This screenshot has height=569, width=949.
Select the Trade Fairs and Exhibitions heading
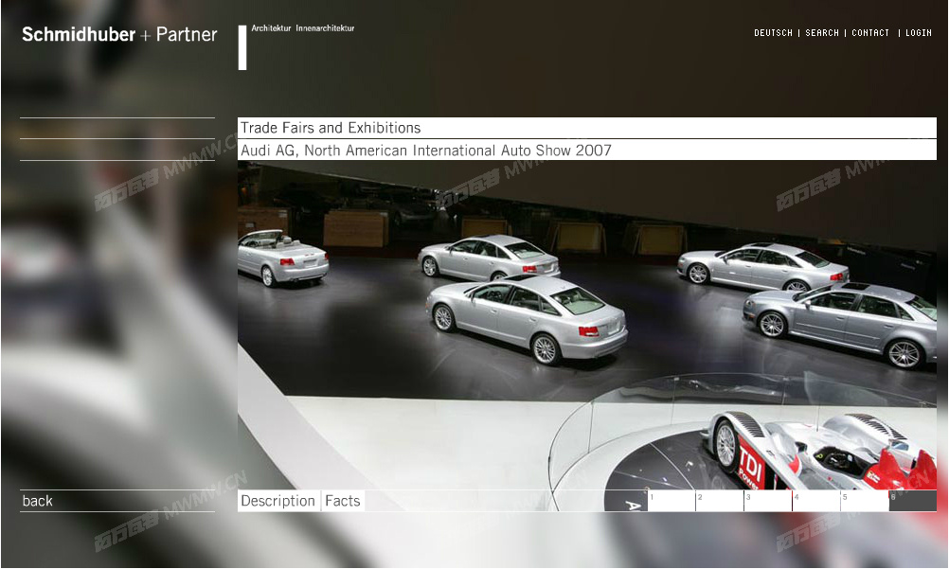click(587, 128)
